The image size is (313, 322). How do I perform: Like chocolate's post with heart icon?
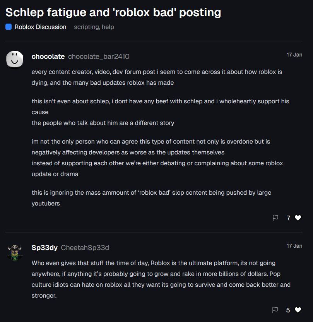coord(298,218)
